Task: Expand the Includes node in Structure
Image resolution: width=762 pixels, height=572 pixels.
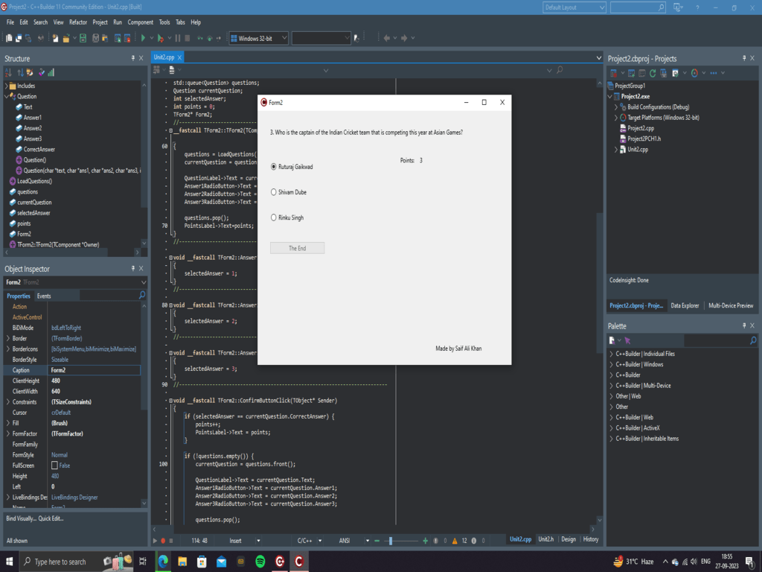Action: [7, 86]
